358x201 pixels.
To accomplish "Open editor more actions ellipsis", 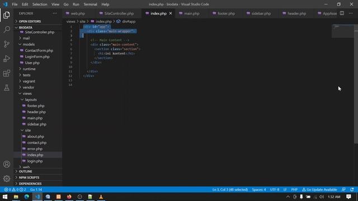I will (x=351, y=13).
